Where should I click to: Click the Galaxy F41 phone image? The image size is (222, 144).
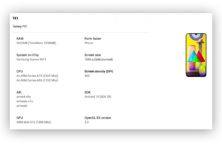tap(196, 55)
